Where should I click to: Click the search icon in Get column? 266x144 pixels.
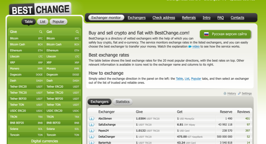77,32
